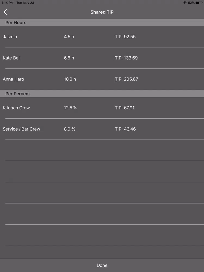
Task: Tap the battery indicator icon
Action: [199, 3]
